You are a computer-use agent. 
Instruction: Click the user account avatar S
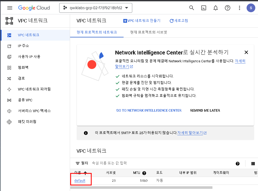(251, 8)
